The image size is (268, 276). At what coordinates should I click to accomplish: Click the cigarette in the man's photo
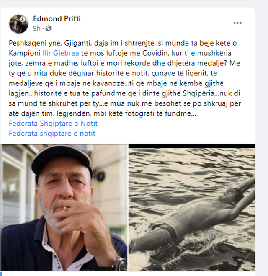click(65, 208)
